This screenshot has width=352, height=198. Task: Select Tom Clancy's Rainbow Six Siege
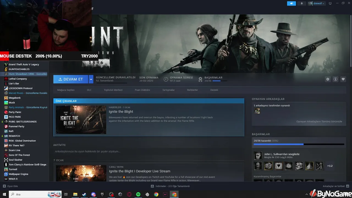point(28,164)
